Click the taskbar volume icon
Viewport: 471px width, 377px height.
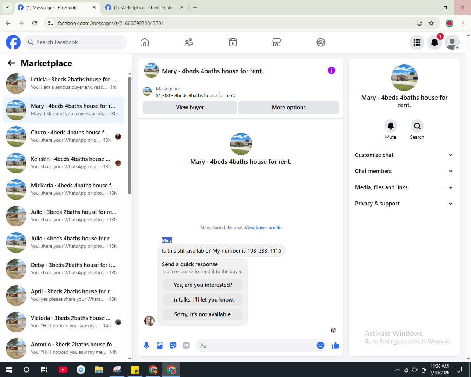coord(414,370)
